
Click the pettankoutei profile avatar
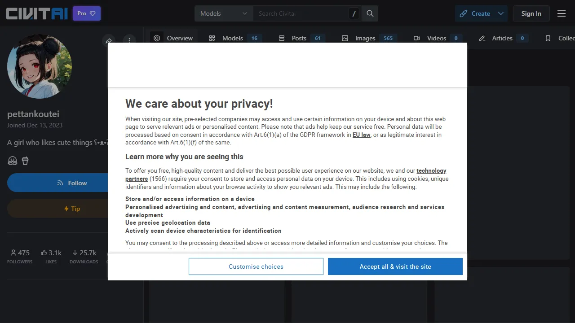click(x=40, y=66)
